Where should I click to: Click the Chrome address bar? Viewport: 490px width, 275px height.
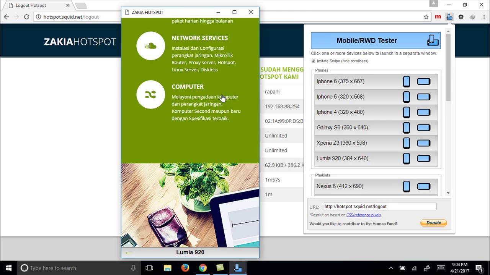pos(230,17)
